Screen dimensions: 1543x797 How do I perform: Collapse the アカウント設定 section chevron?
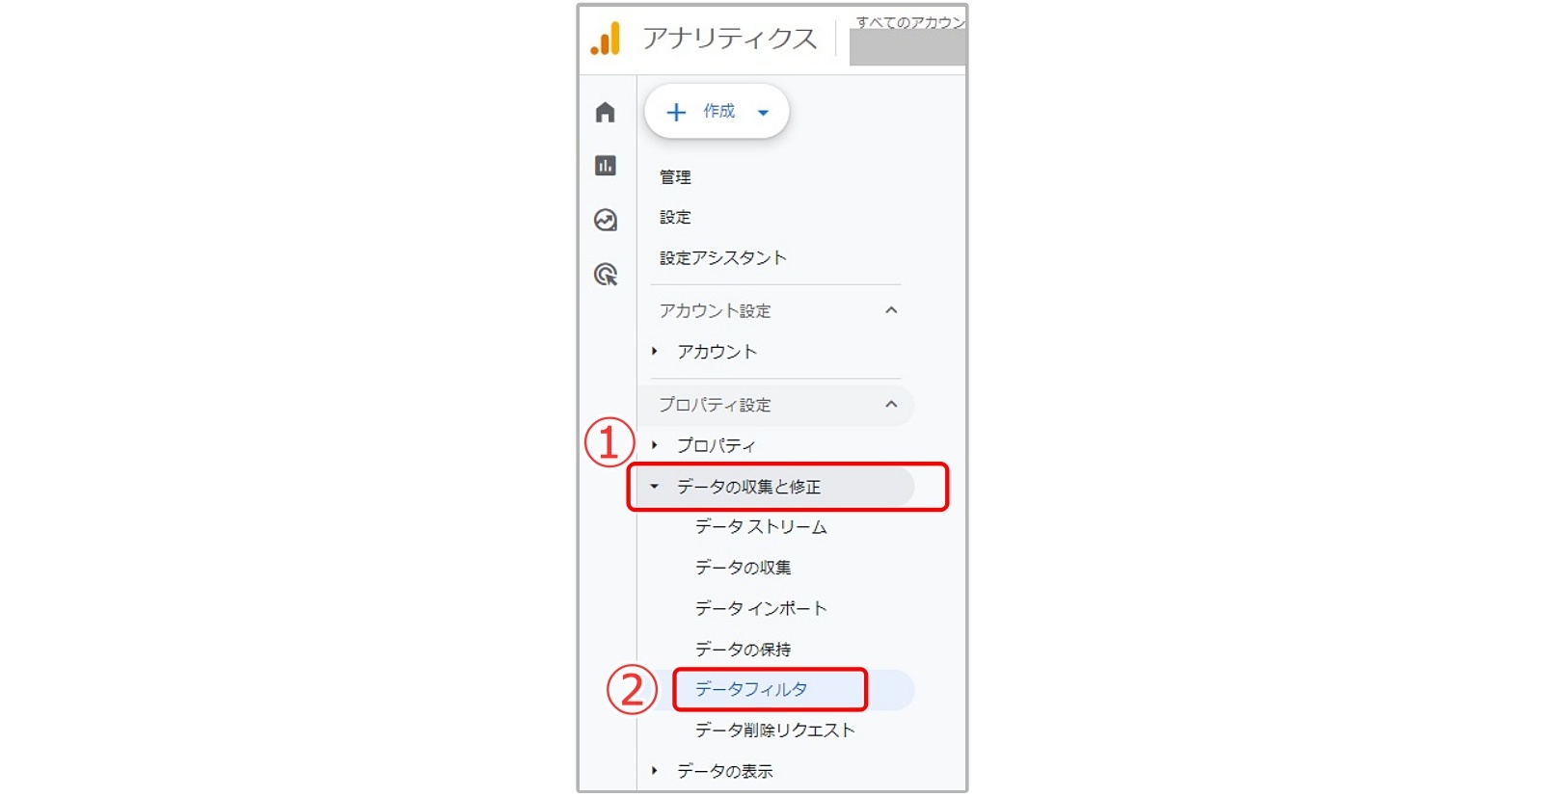point(891,310)
